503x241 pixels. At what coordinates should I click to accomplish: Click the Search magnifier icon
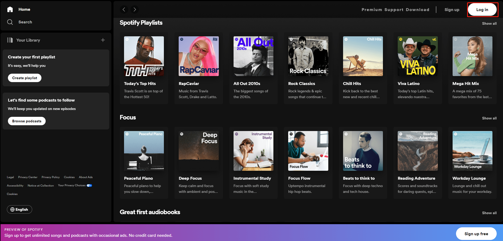[10, 22]
